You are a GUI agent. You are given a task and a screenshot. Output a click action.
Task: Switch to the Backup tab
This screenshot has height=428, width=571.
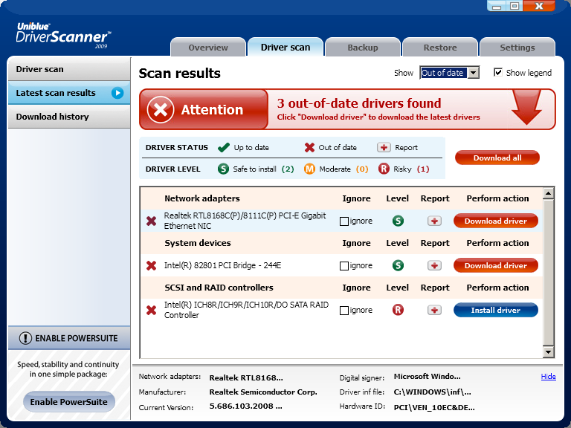pyautogui.click(x=363, y=48)
